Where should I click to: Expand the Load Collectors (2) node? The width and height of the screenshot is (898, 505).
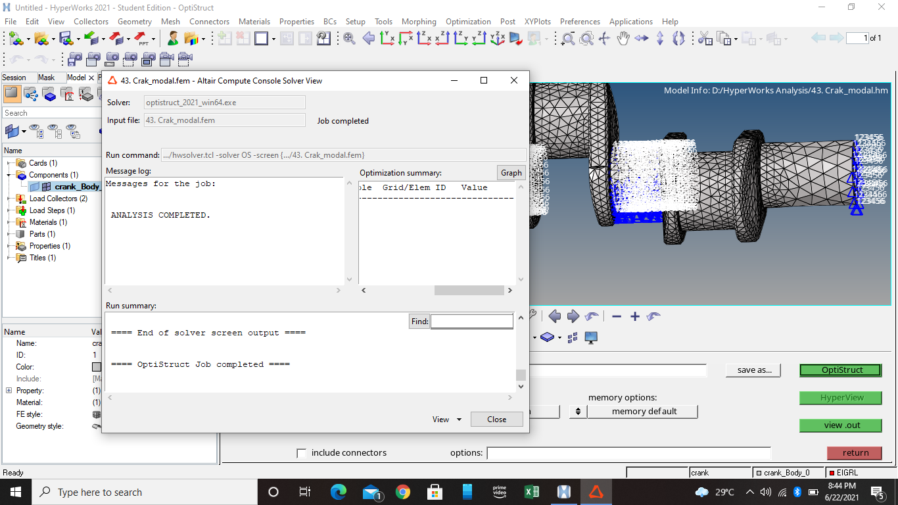point(10,199)
